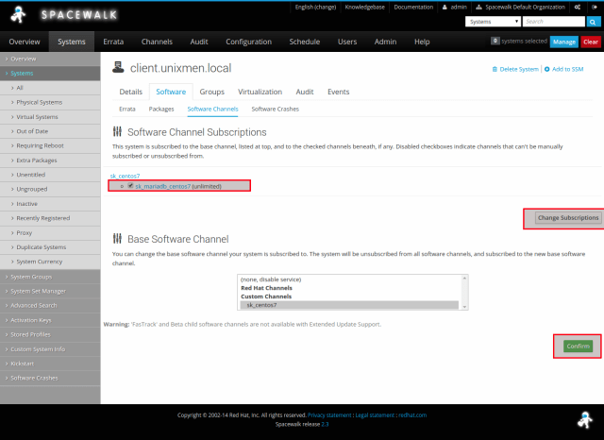Click the channel list scrollbar down arrow
Screen dimensions: 604x440
464,307
